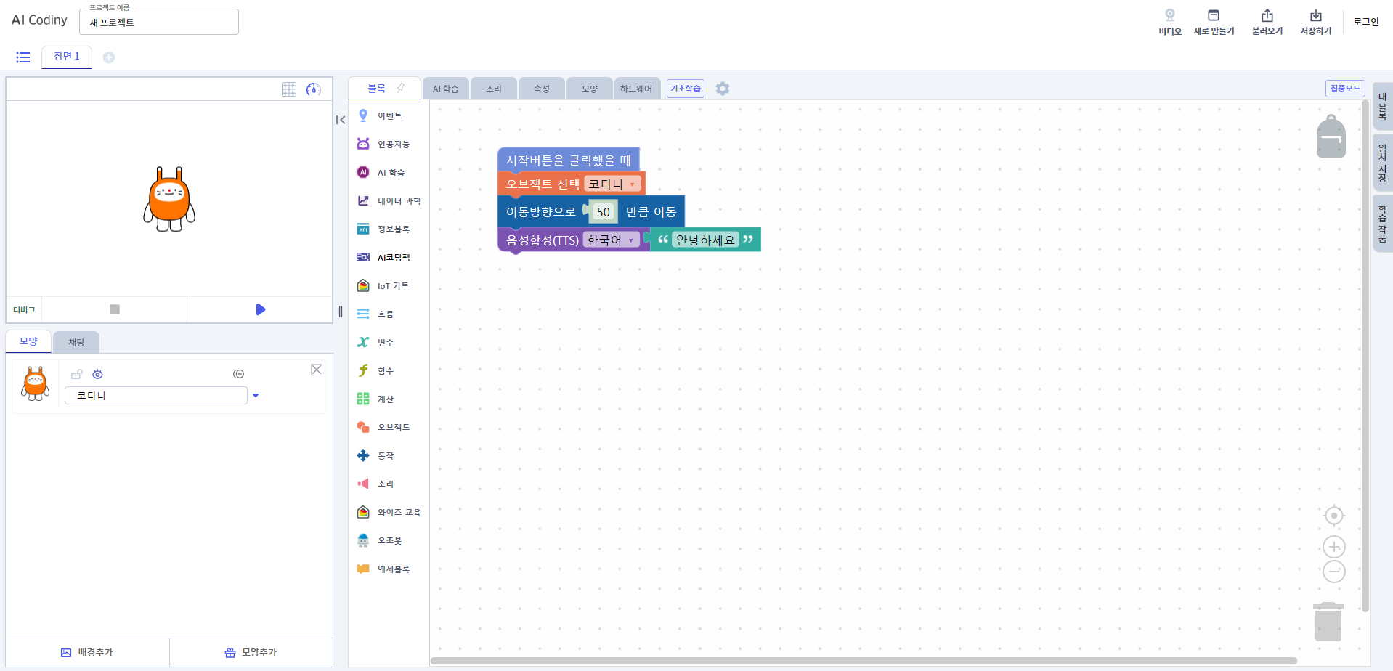Toggle the 디버그 debug option
Viewport: 1393px width, 671px height.
pos(24,310)
